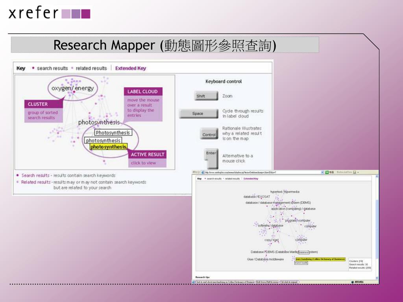Open the Norton AntiVirus dropdown arrow
403x302 pixels.
point(358,172)
